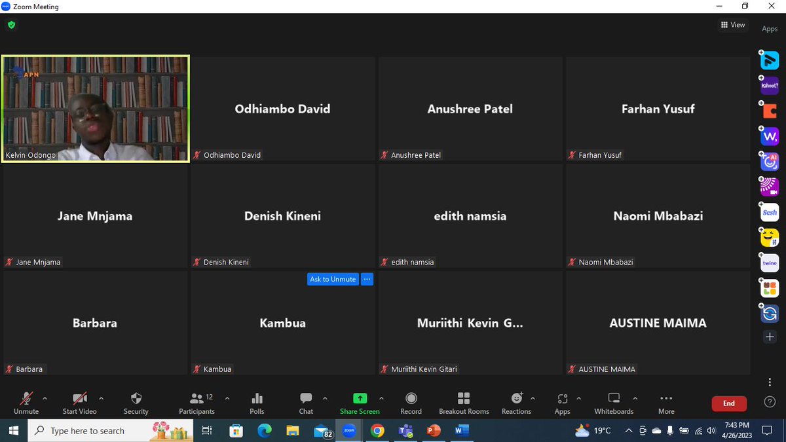
Task: Start recording with the Record button
Action: 411,403
